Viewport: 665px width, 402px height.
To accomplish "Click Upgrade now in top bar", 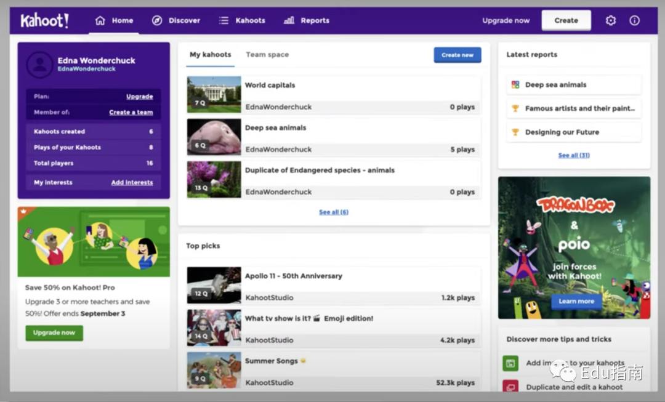I will (x=506, y=20).
